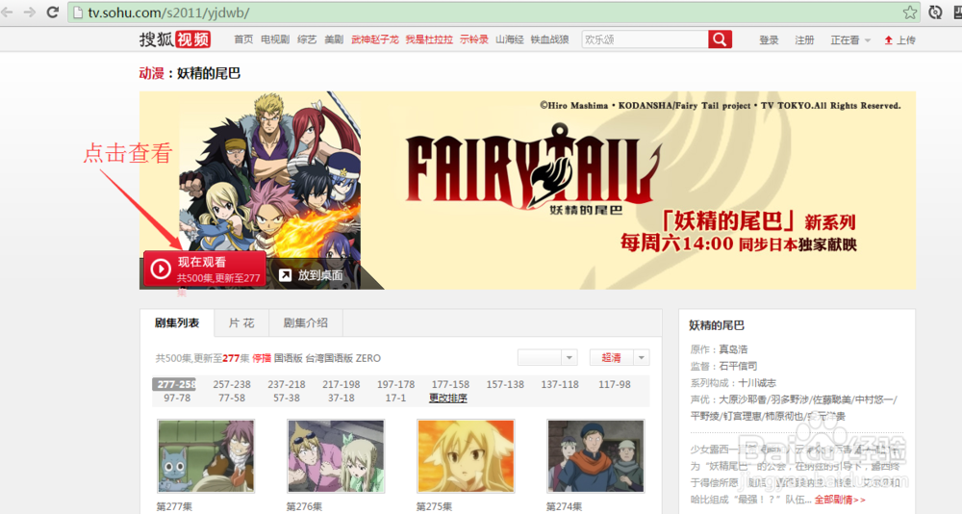Select episode range 197-178
Screen dimensions: 962x514
click(395, 384)
